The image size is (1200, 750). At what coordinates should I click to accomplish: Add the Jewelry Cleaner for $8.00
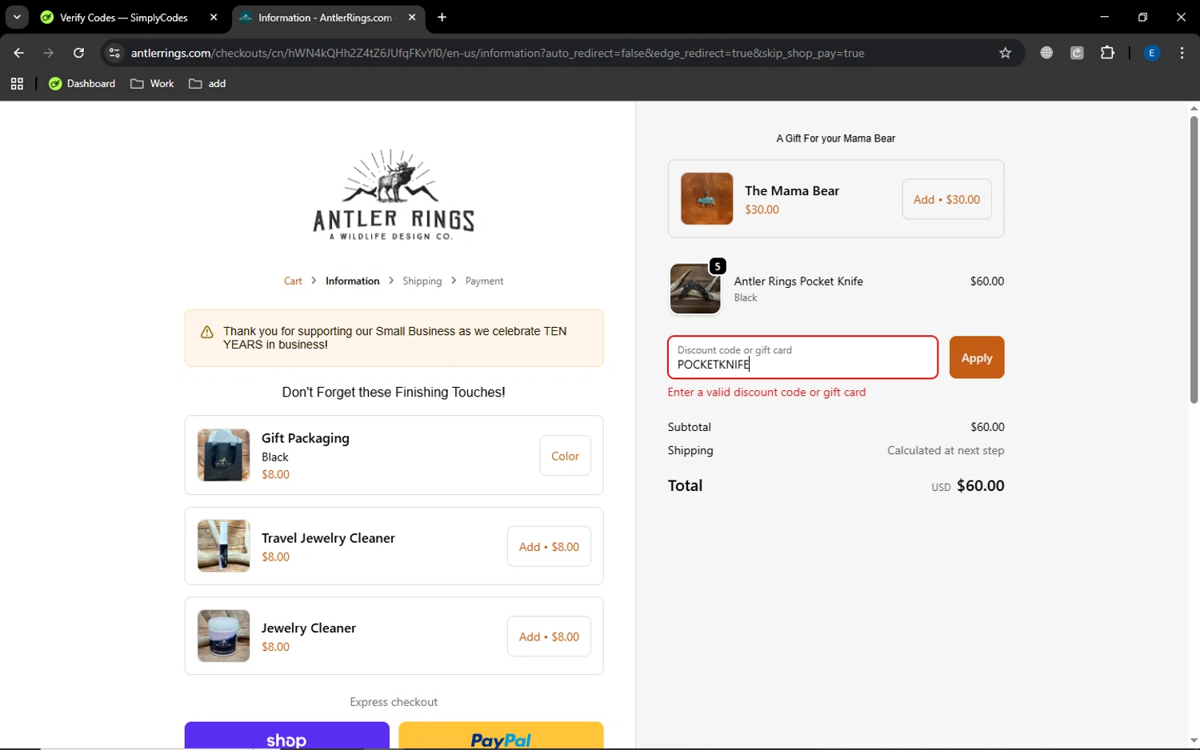point(549,636)
